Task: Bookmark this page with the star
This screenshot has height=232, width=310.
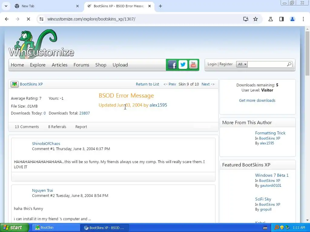Action: 256,19
